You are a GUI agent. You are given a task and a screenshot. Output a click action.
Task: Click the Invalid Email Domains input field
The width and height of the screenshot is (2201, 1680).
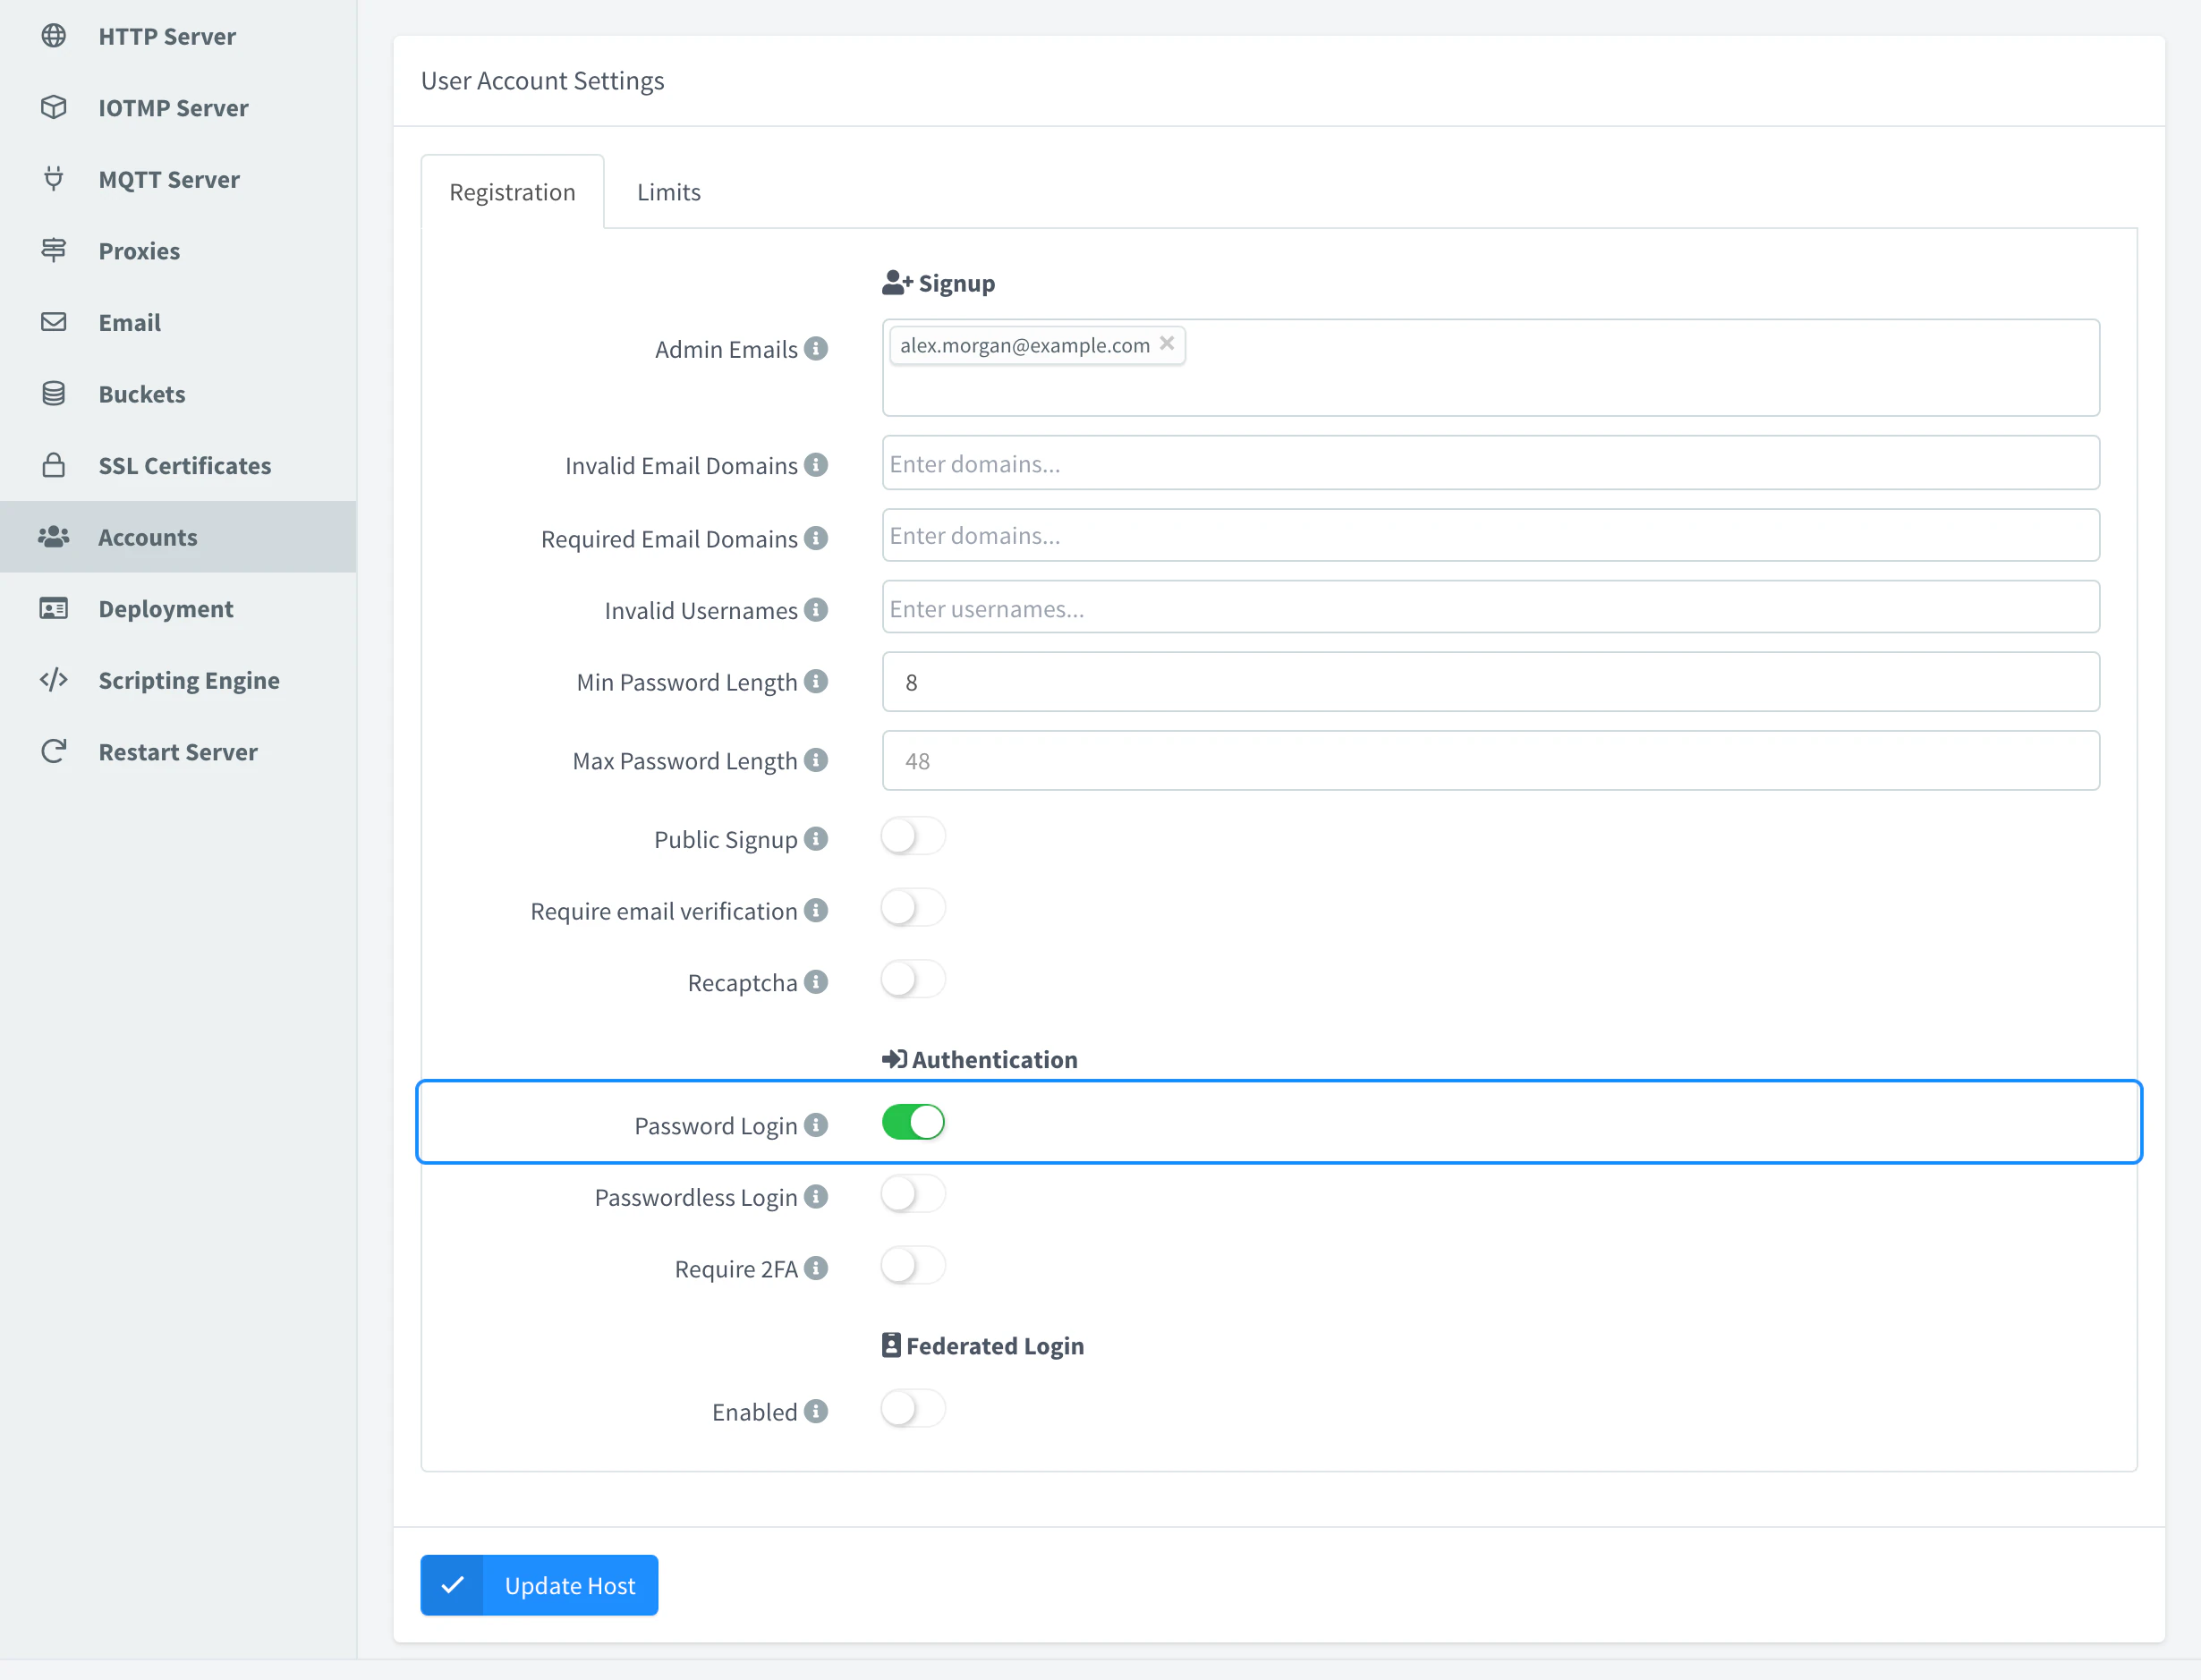[1490, 463]
